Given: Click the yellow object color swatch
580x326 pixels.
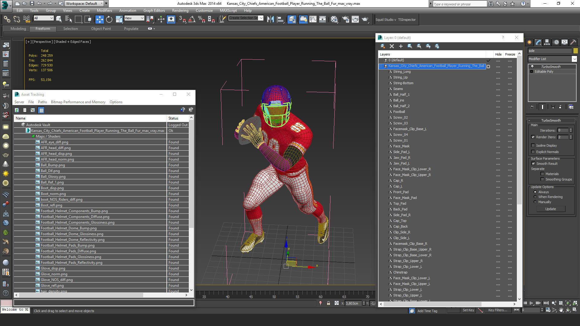Looking at the screenshot, I should click(575, 51).
